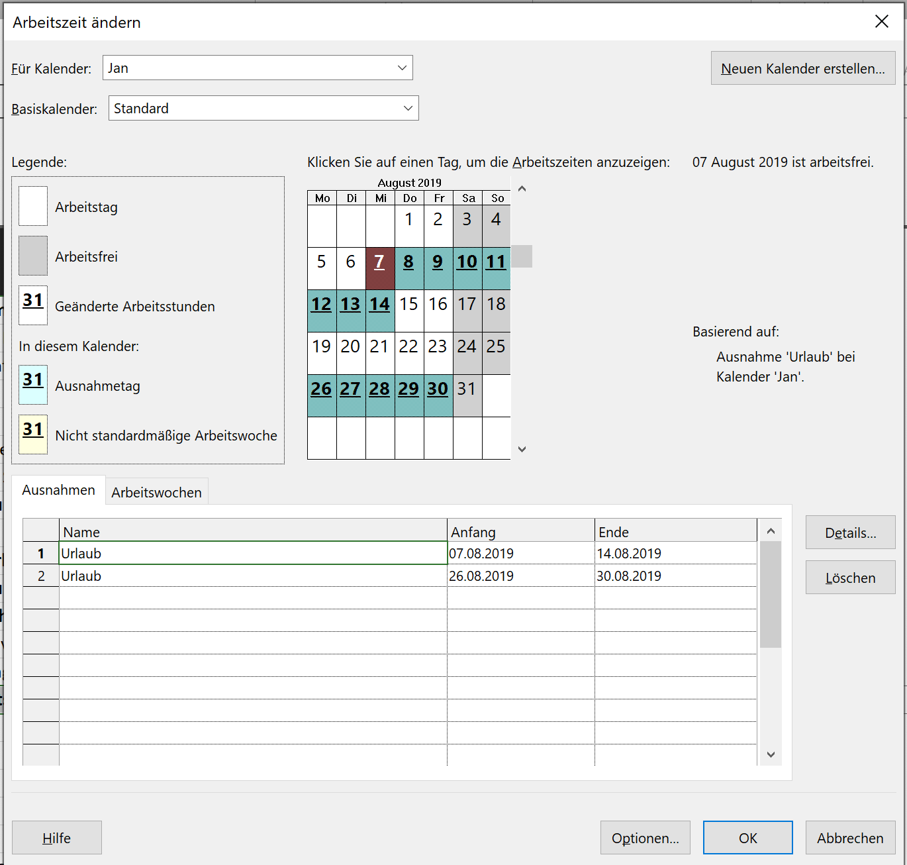
Task: Select August 12 exception day
Action: coord(322,311)
